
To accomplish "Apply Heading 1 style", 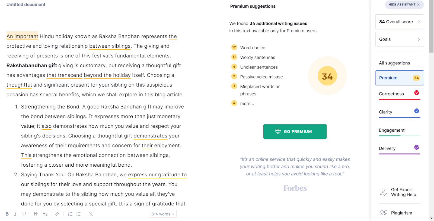I will [x=36, y=214].
